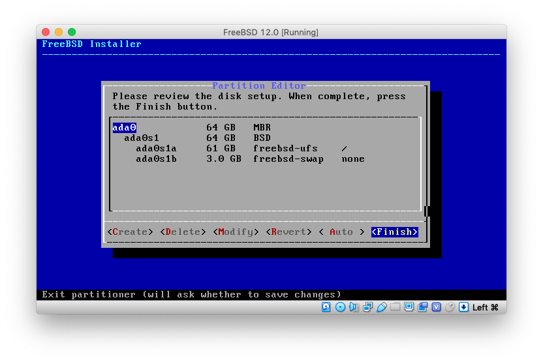The height and width of the screenshot is (362, 543).
Task: Open the shared folders indicator
Action: point(396,307)
